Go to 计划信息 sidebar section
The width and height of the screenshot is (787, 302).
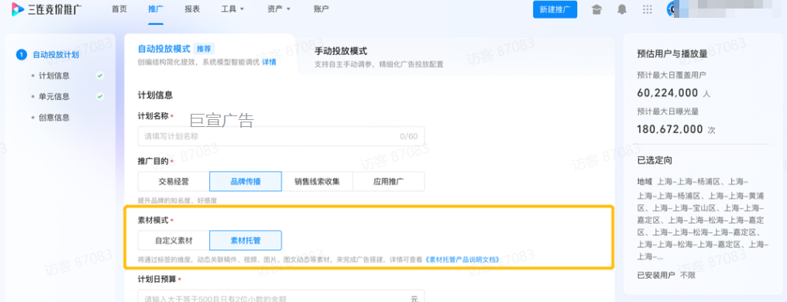click(x=54, y=76)
